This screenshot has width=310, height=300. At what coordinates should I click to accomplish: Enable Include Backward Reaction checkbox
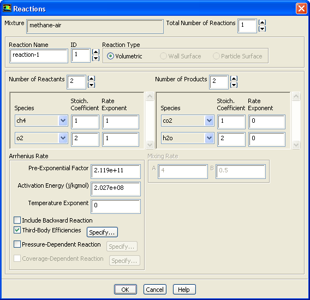pyautogui.click(x=17, y=220)
